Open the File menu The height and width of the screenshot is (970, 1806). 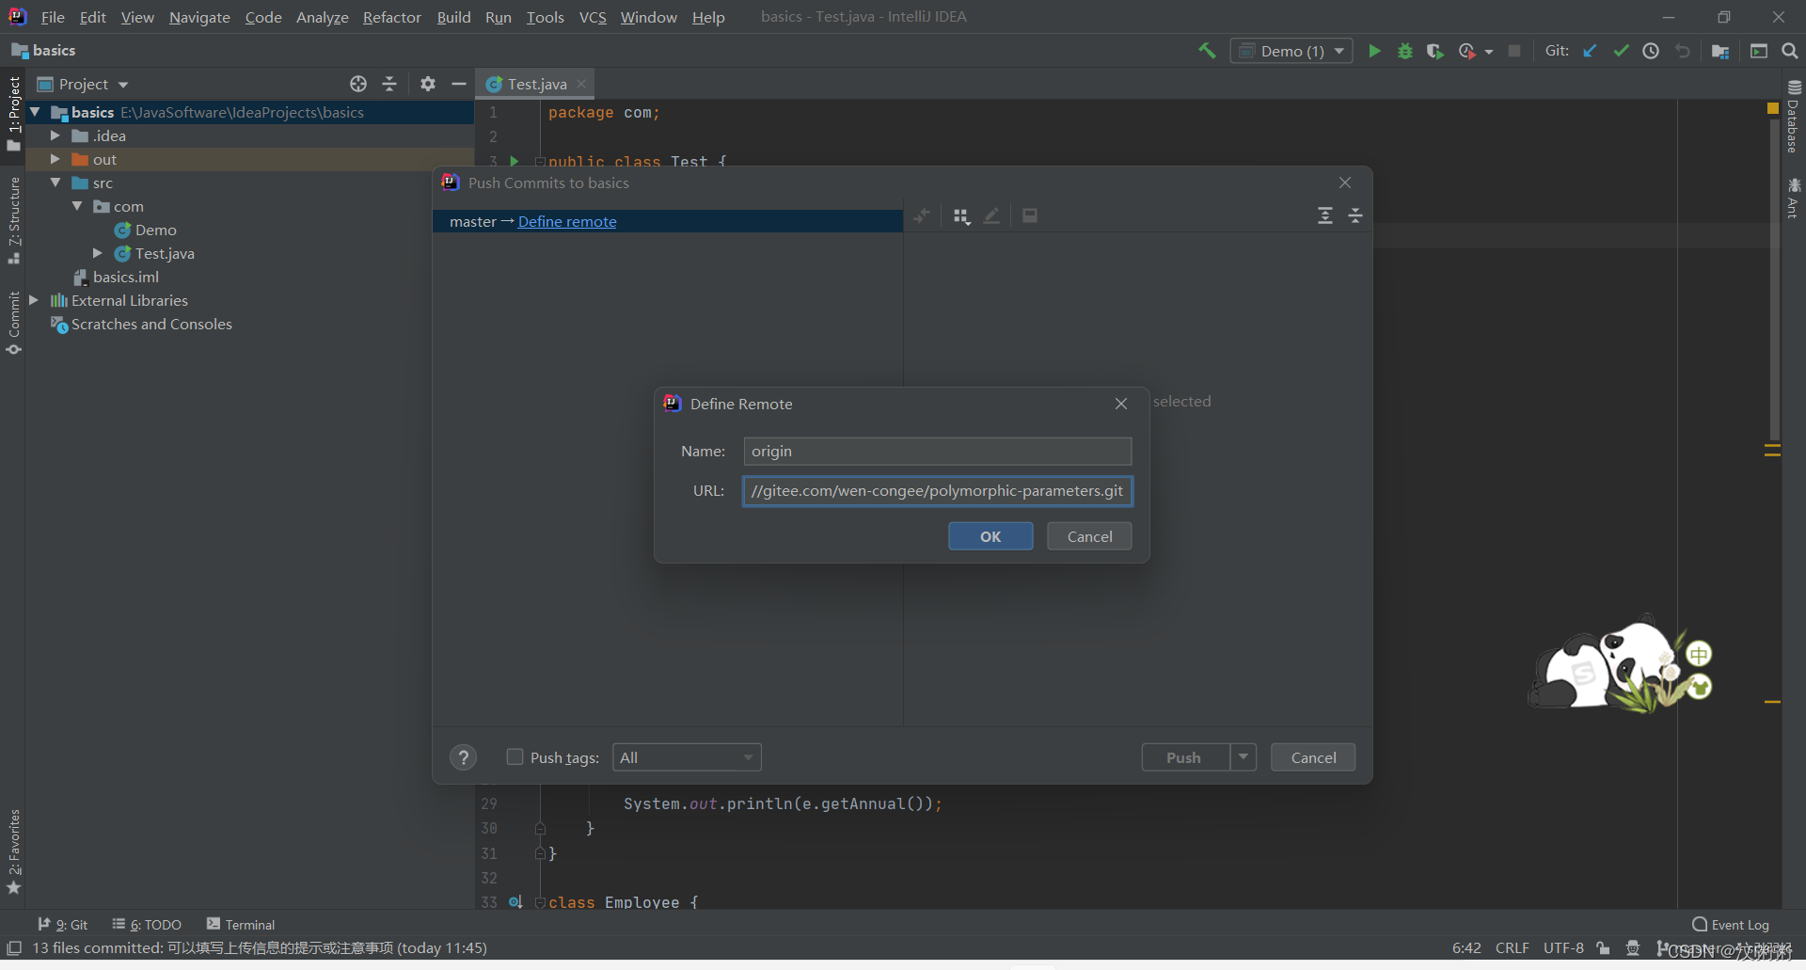point(53,17)
